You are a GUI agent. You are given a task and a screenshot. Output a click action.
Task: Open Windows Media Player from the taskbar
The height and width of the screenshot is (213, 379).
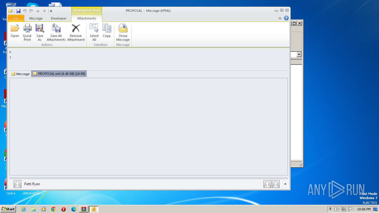[44, 209]
